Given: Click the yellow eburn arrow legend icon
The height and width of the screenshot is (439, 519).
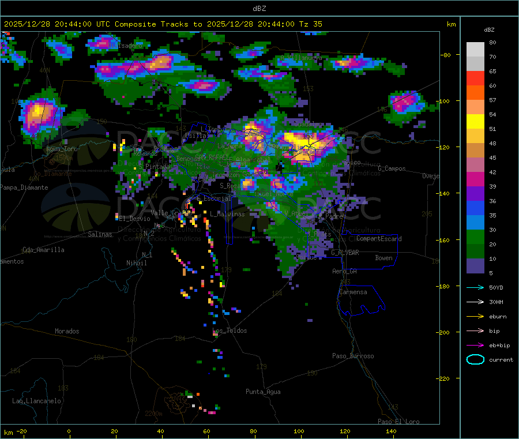Looking at the screenshot, I should pyautogui.click(x=475, y=317).
